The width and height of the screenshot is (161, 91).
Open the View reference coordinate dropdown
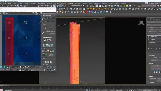43,6
